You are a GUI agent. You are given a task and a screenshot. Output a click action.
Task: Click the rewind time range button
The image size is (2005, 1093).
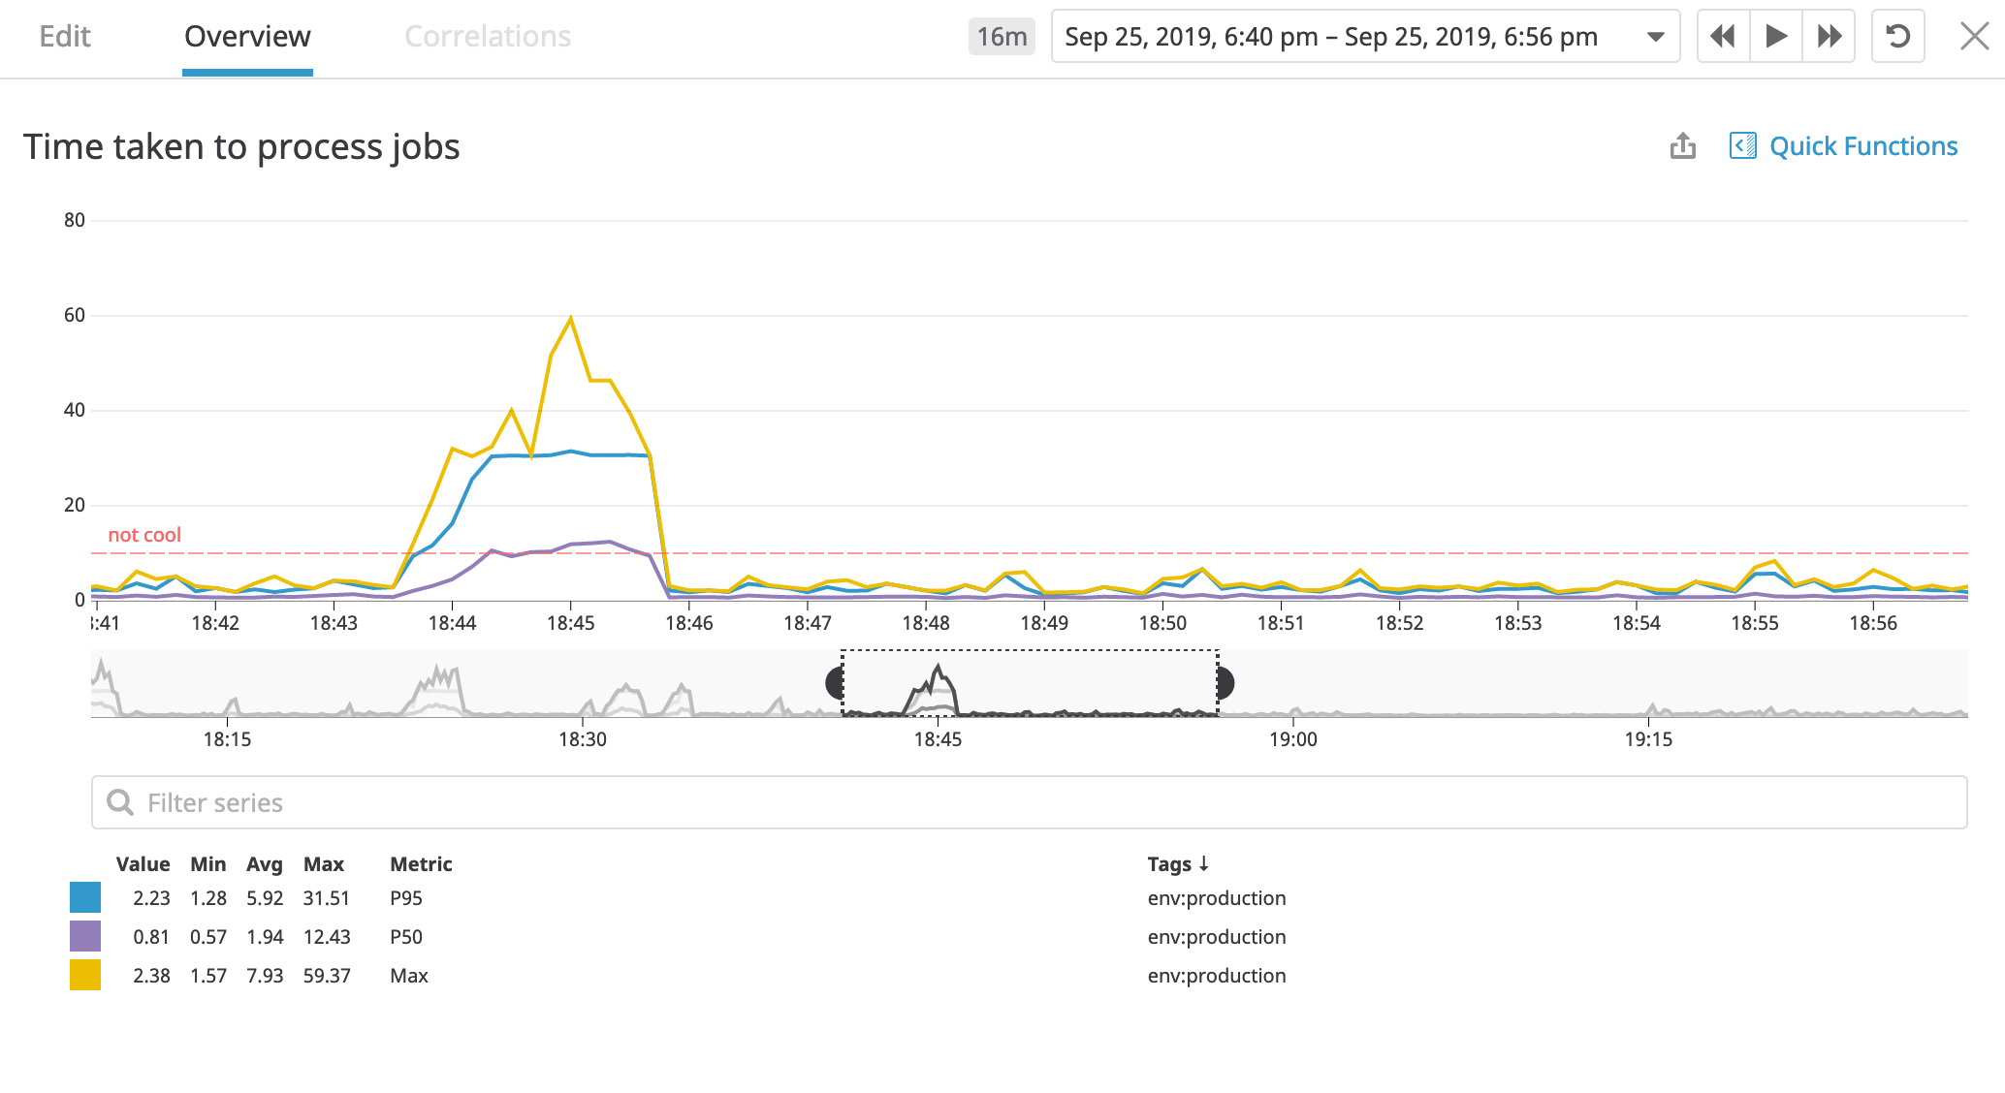coord(1723,37)
